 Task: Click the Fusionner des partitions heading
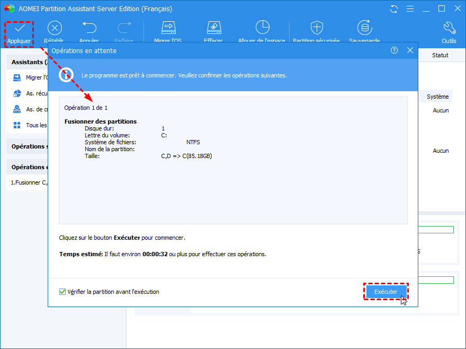101,121
